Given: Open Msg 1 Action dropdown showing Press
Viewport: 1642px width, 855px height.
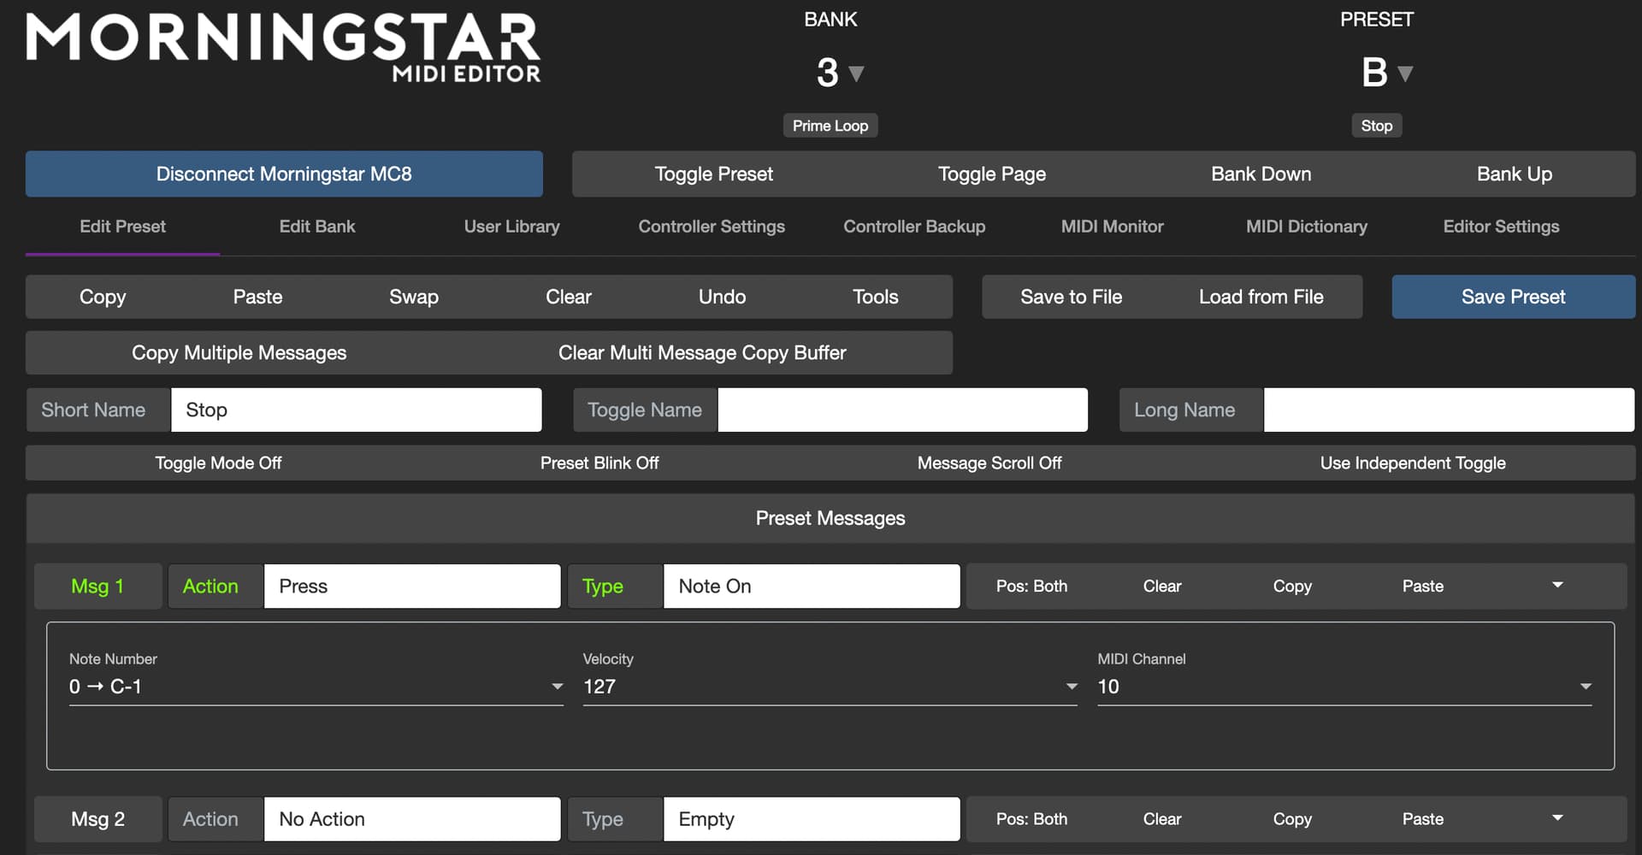Looking at the screenshot, I should point(412,587).
